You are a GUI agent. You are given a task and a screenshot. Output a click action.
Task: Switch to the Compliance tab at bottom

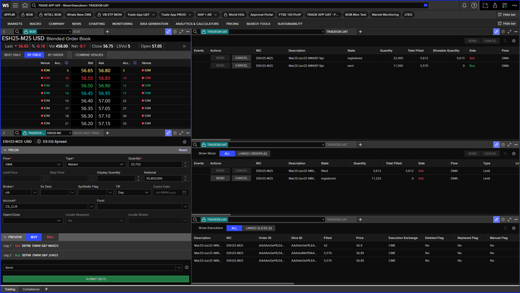pyautogui.click(x=30, y=289)
